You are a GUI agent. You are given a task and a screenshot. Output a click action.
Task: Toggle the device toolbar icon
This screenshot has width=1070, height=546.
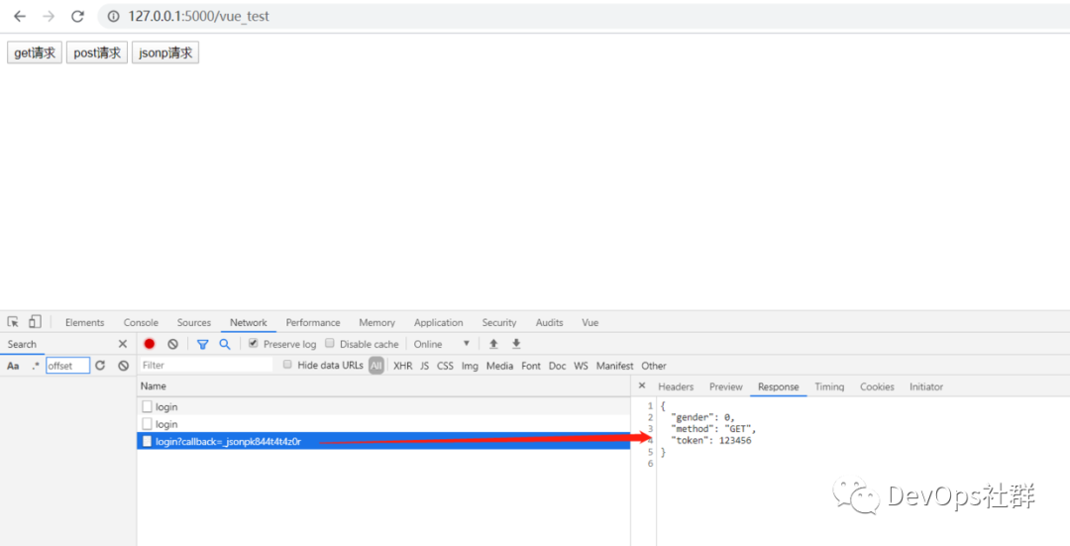[x=35, y=321]
